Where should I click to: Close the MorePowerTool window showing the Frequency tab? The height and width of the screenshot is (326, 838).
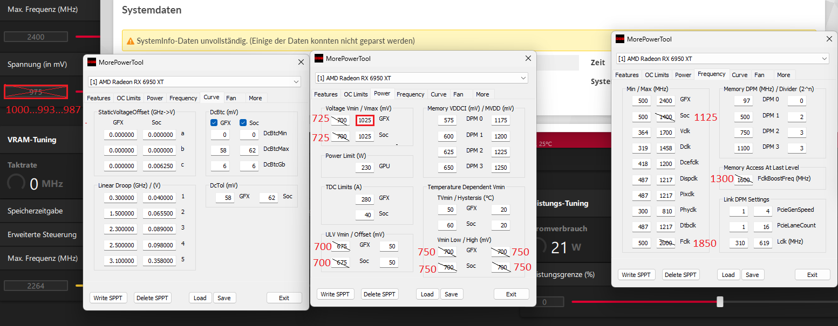coord(829,39)
